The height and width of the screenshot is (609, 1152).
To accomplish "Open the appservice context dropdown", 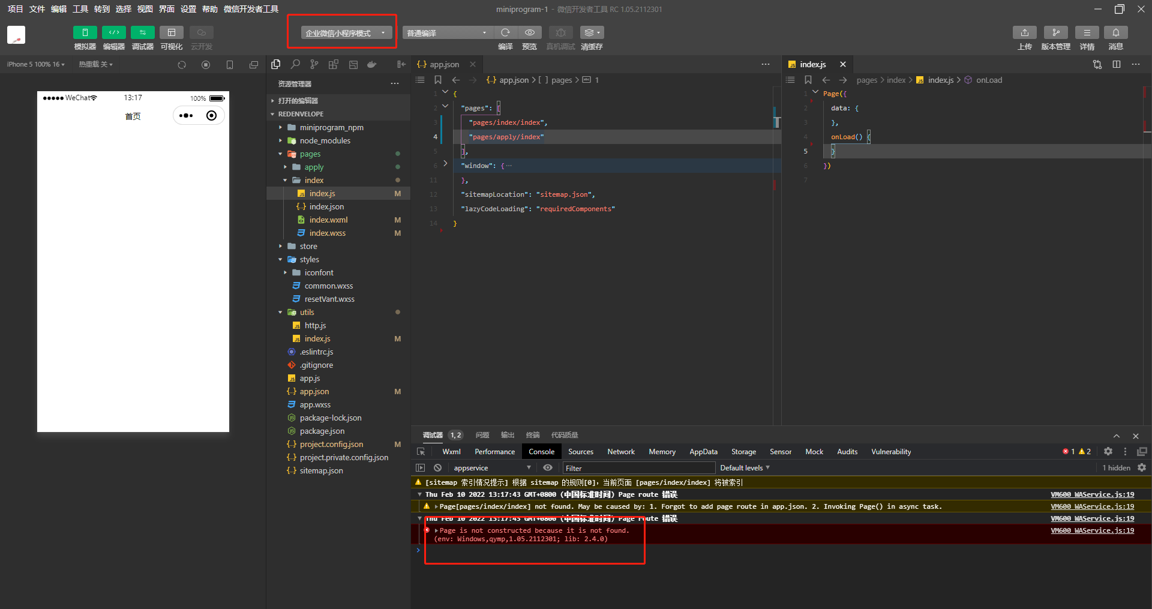I will tap(492, 468).
